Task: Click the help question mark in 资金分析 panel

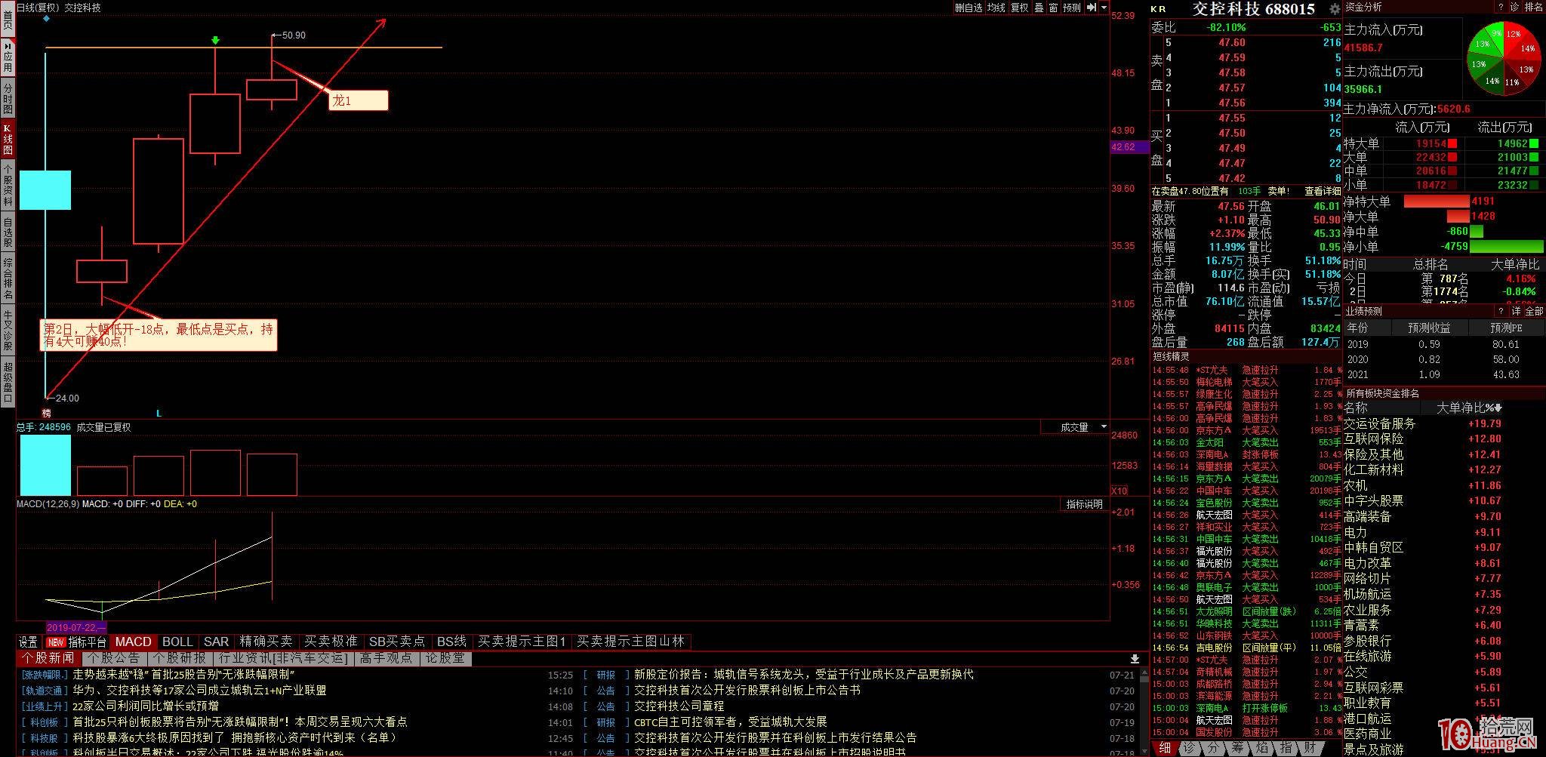Action: 1501,7
